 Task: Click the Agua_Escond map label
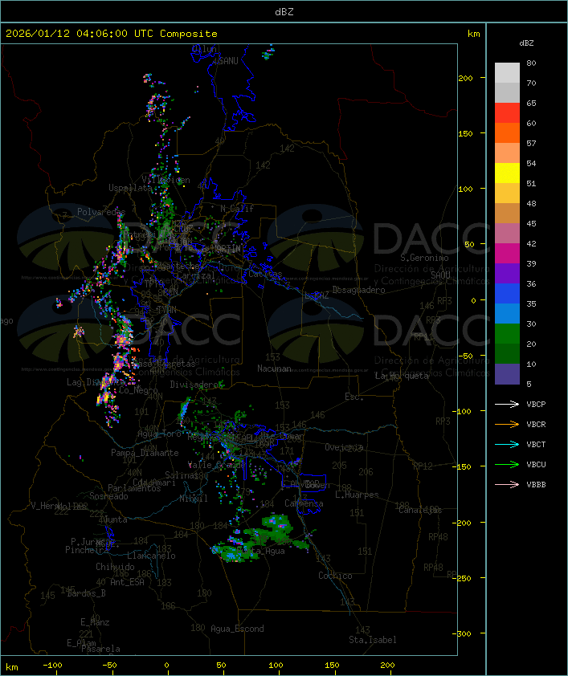click(x=237, y=629)
